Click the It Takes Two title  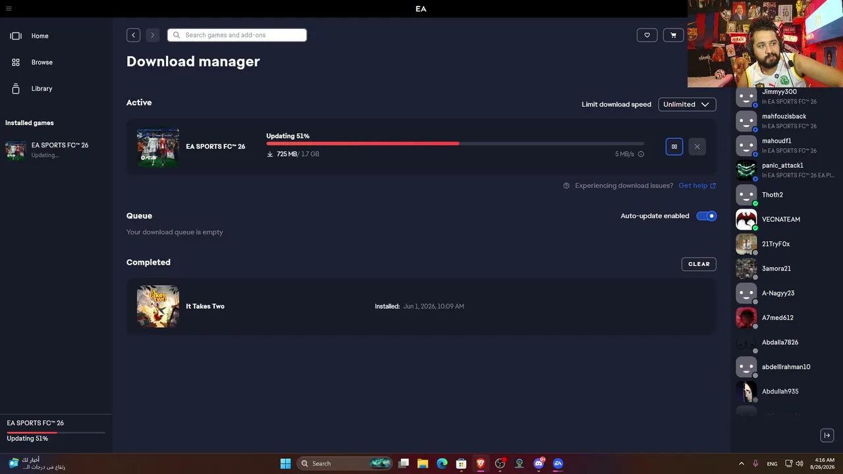(x=205, y=306)
